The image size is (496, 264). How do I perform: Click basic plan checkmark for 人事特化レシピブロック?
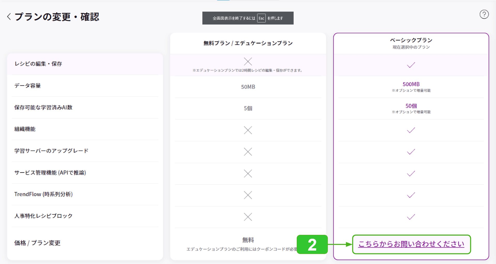click(x=411, y=217)
